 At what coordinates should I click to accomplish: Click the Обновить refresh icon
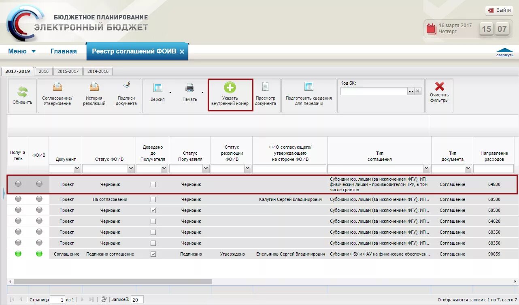pyautogui.click(x=22, y=92)
